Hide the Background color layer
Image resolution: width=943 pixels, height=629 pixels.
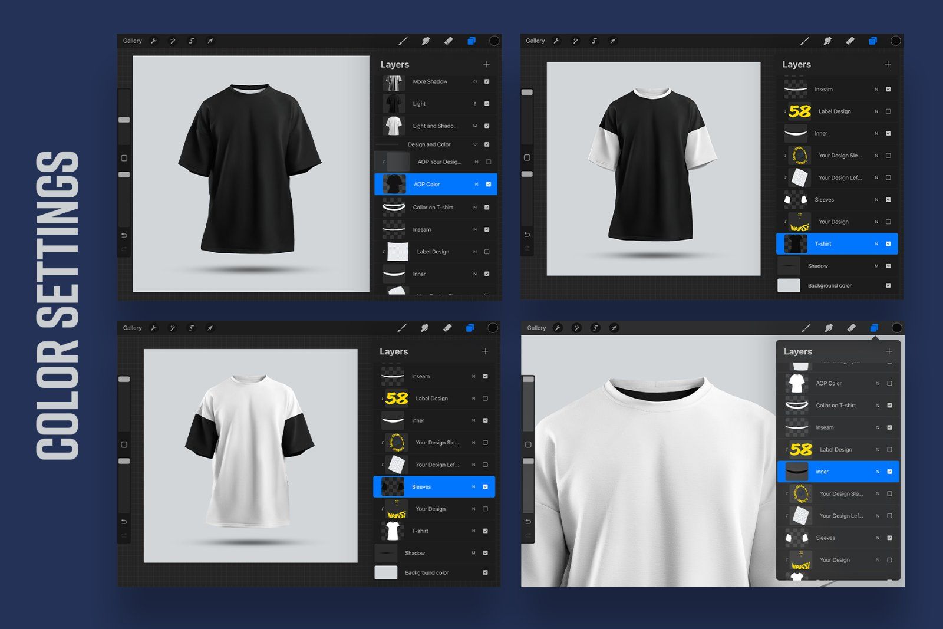click(486, 572)
